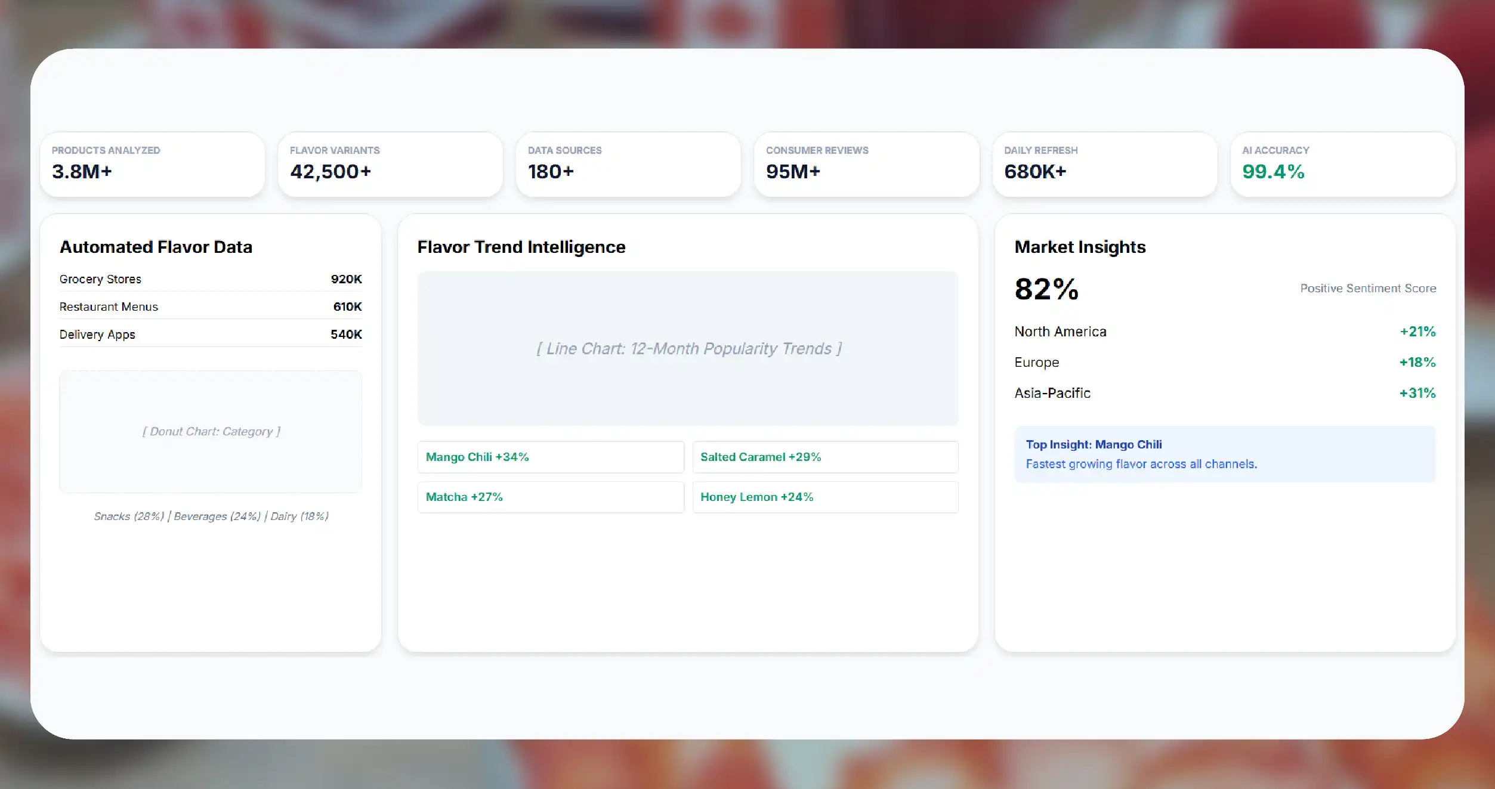Viewport: 1495px width, 789px height.
Task: Click the 540K value
Action: click(x=347, y=335)
